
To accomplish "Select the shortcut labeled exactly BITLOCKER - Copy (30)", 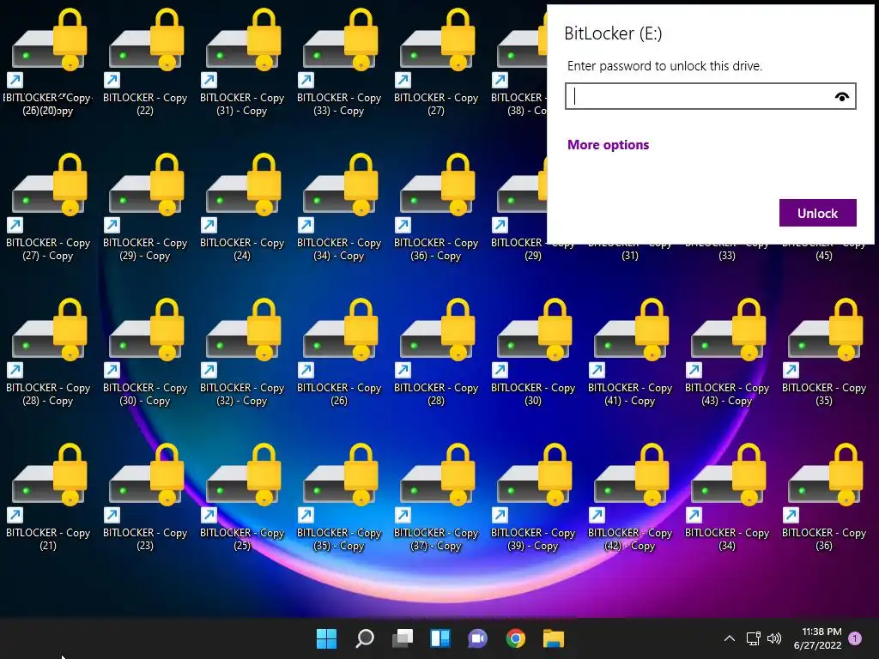I will point(532,351).
